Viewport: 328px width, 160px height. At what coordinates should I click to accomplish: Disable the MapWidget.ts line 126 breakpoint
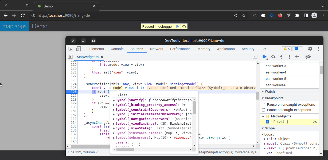click(267, 122)
